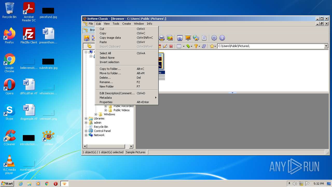The width and height of the screenshot is (332, 187).
Task: Open the Windows Start button
Action: pos(7,184)
